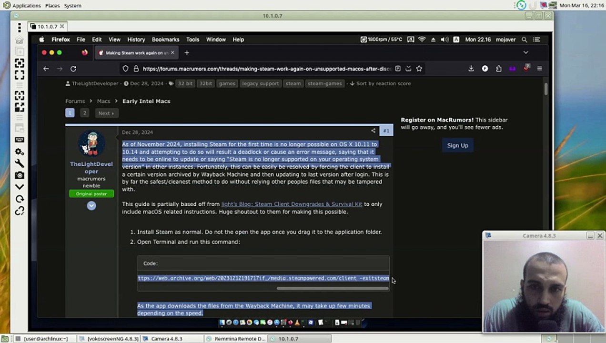Click the Sign Up button
The width and height of the screenshot is (606, 343).
coord(457,145)
